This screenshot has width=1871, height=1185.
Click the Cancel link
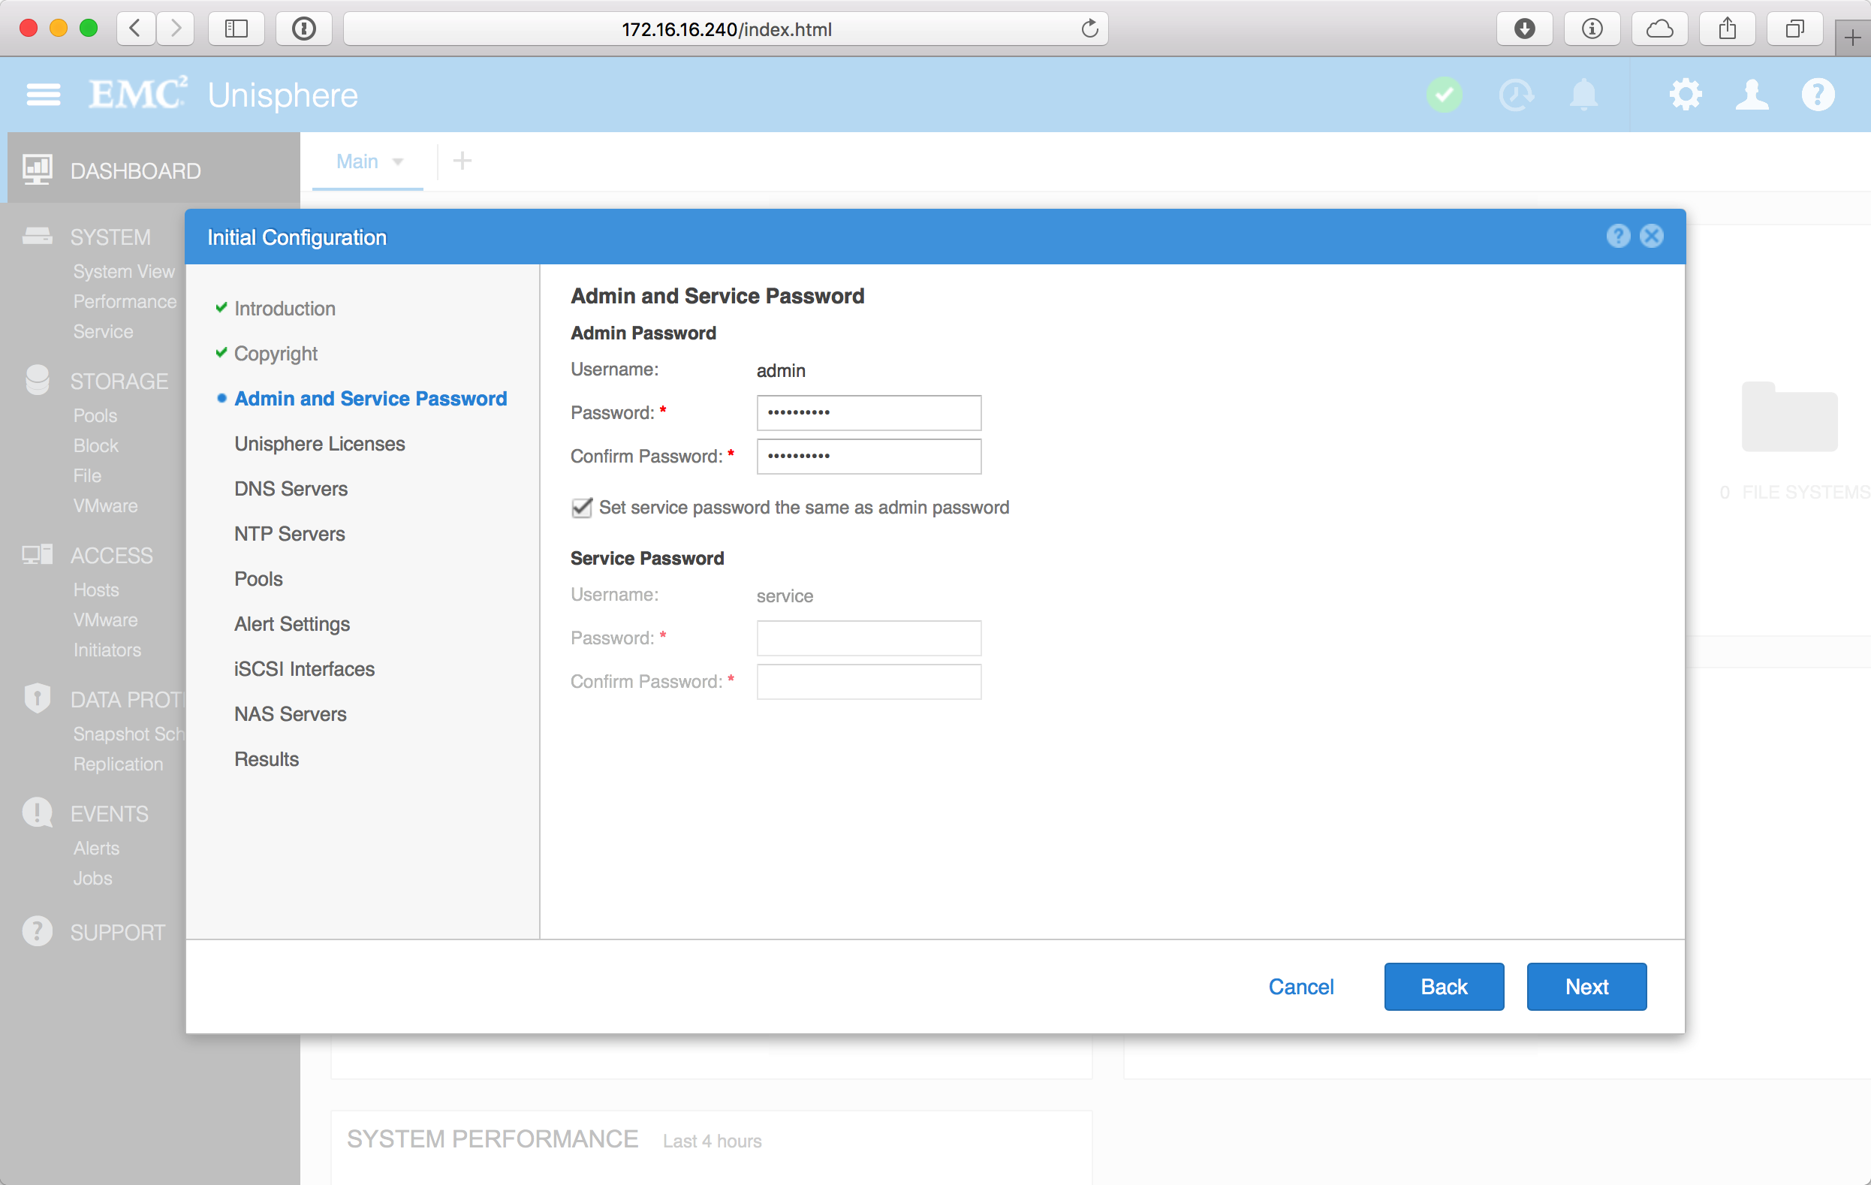[x=1300, y=986]
